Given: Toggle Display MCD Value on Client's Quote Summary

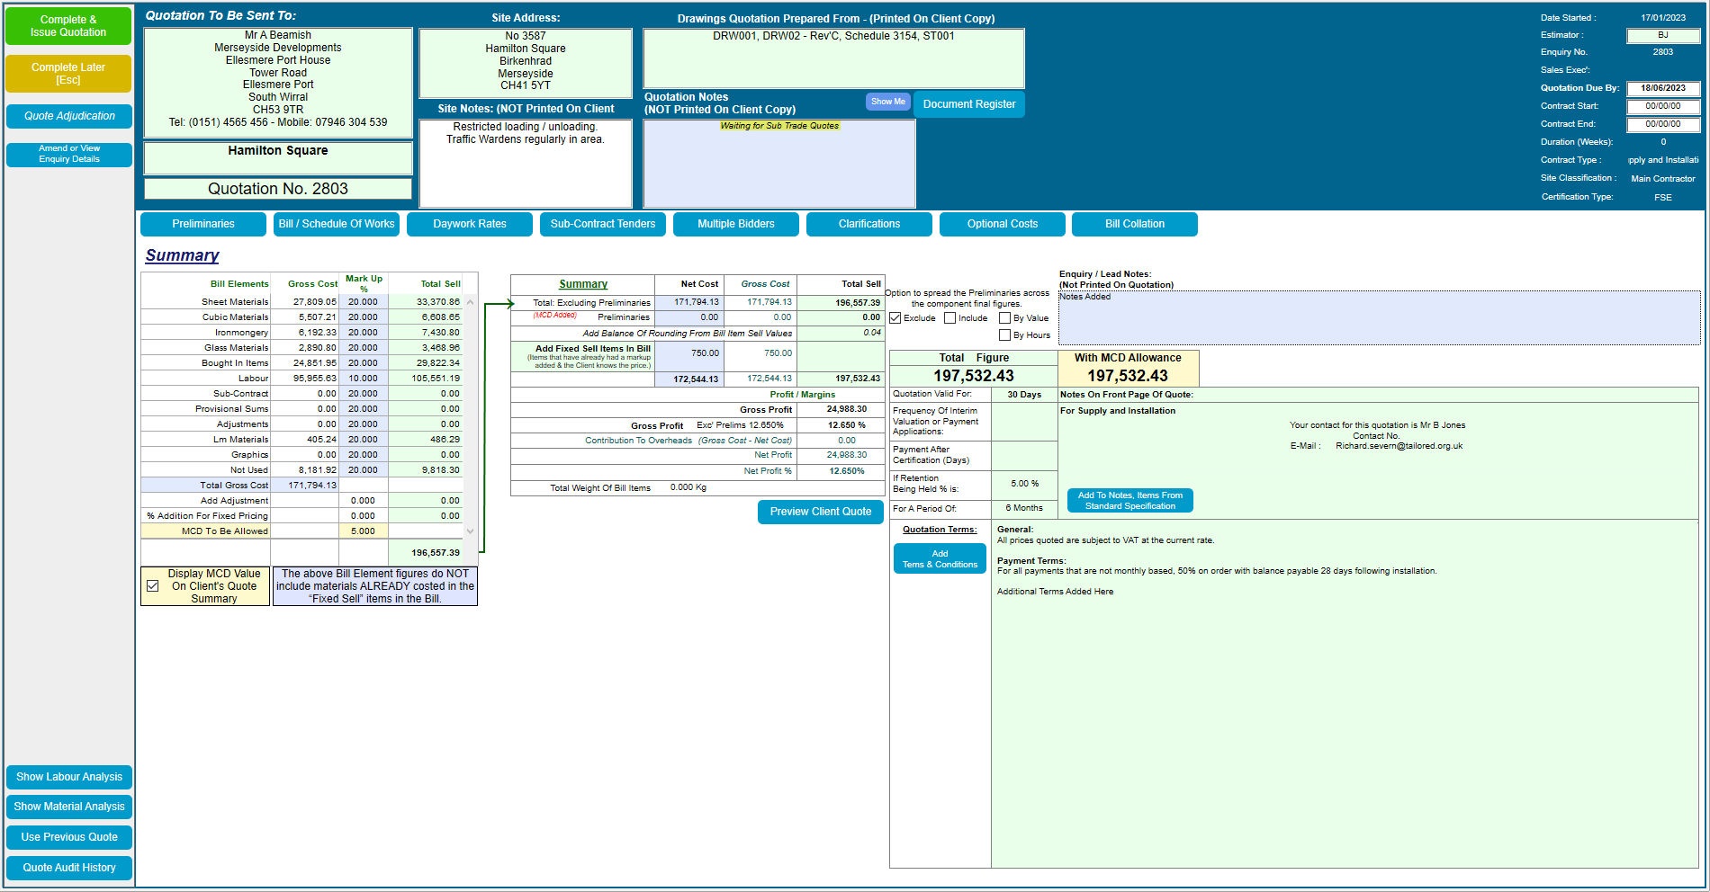Looking at the screenshot, I should [153, 584].
